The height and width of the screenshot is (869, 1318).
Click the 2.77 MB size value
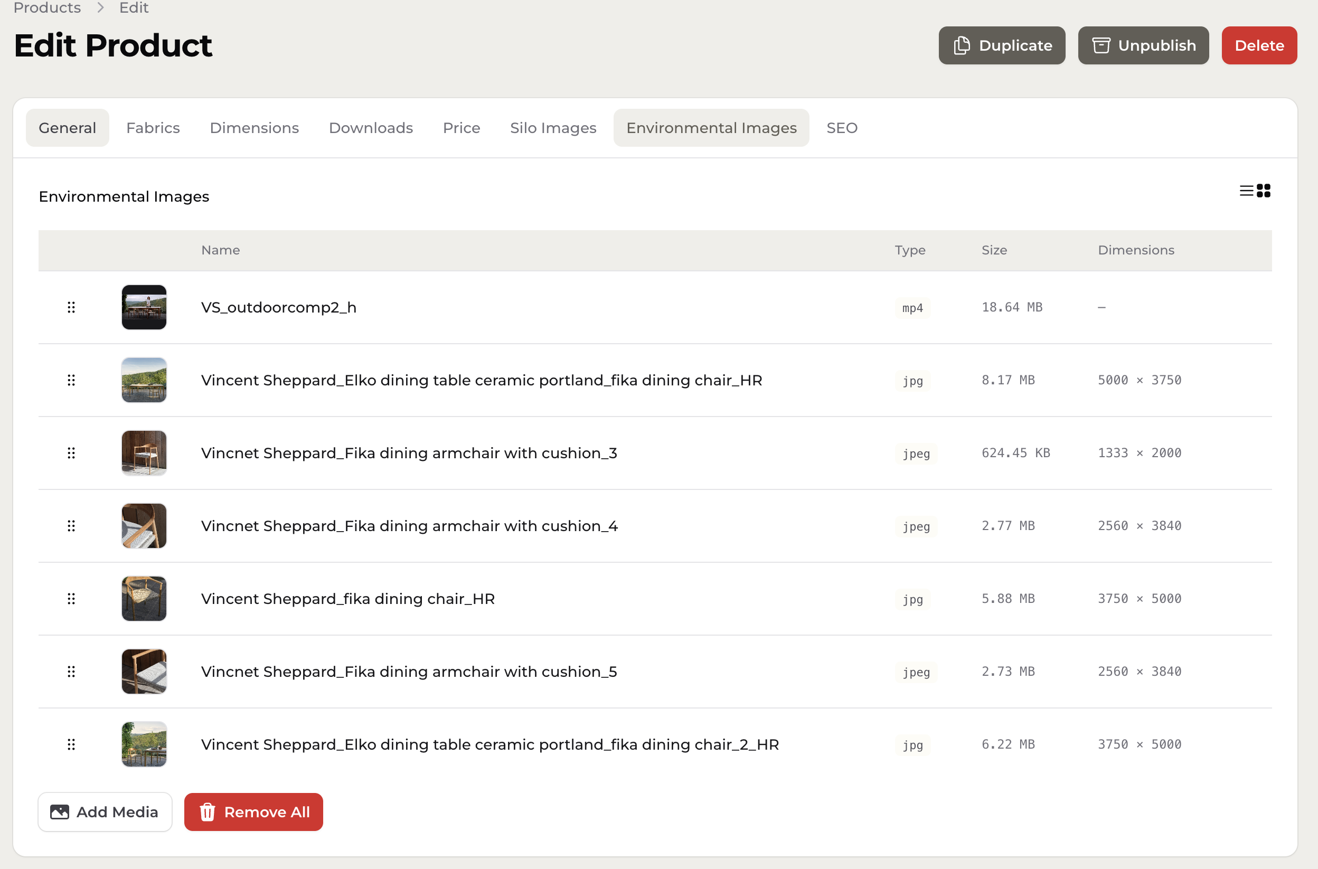[x=1008, y=526]
